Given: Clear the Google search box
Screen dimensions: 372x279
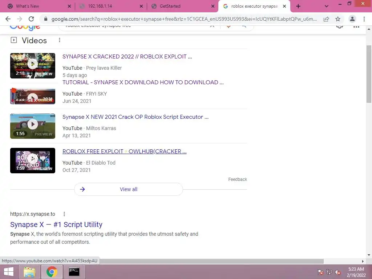Looking at the screenshot, I should tap(212, 26).
